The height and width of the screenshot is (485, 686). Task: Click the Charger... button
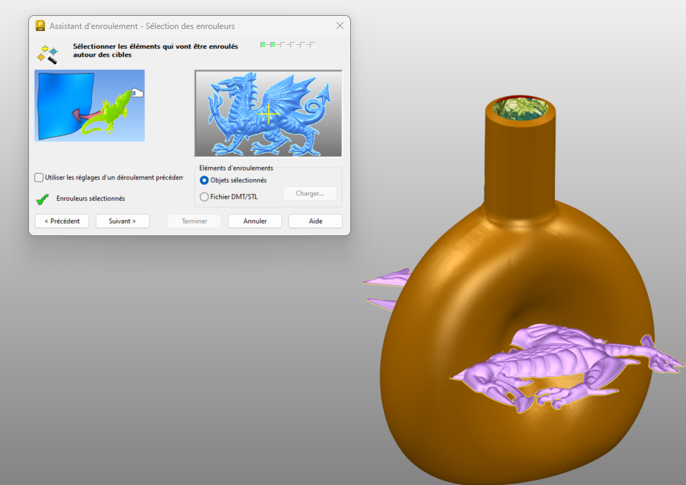(x=310, y=193)
